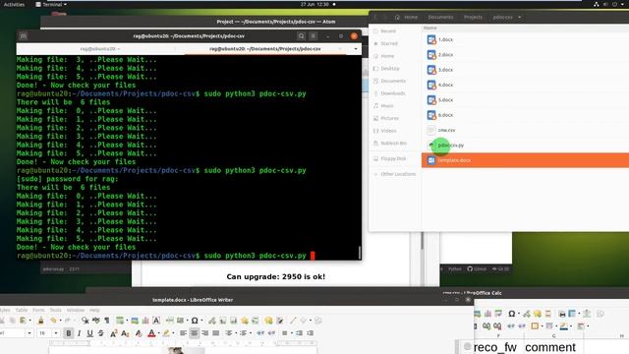The image size is (629, 354).
Task: Click Calc Print icon
Action: pyautogui.click(x=562, y=314)
